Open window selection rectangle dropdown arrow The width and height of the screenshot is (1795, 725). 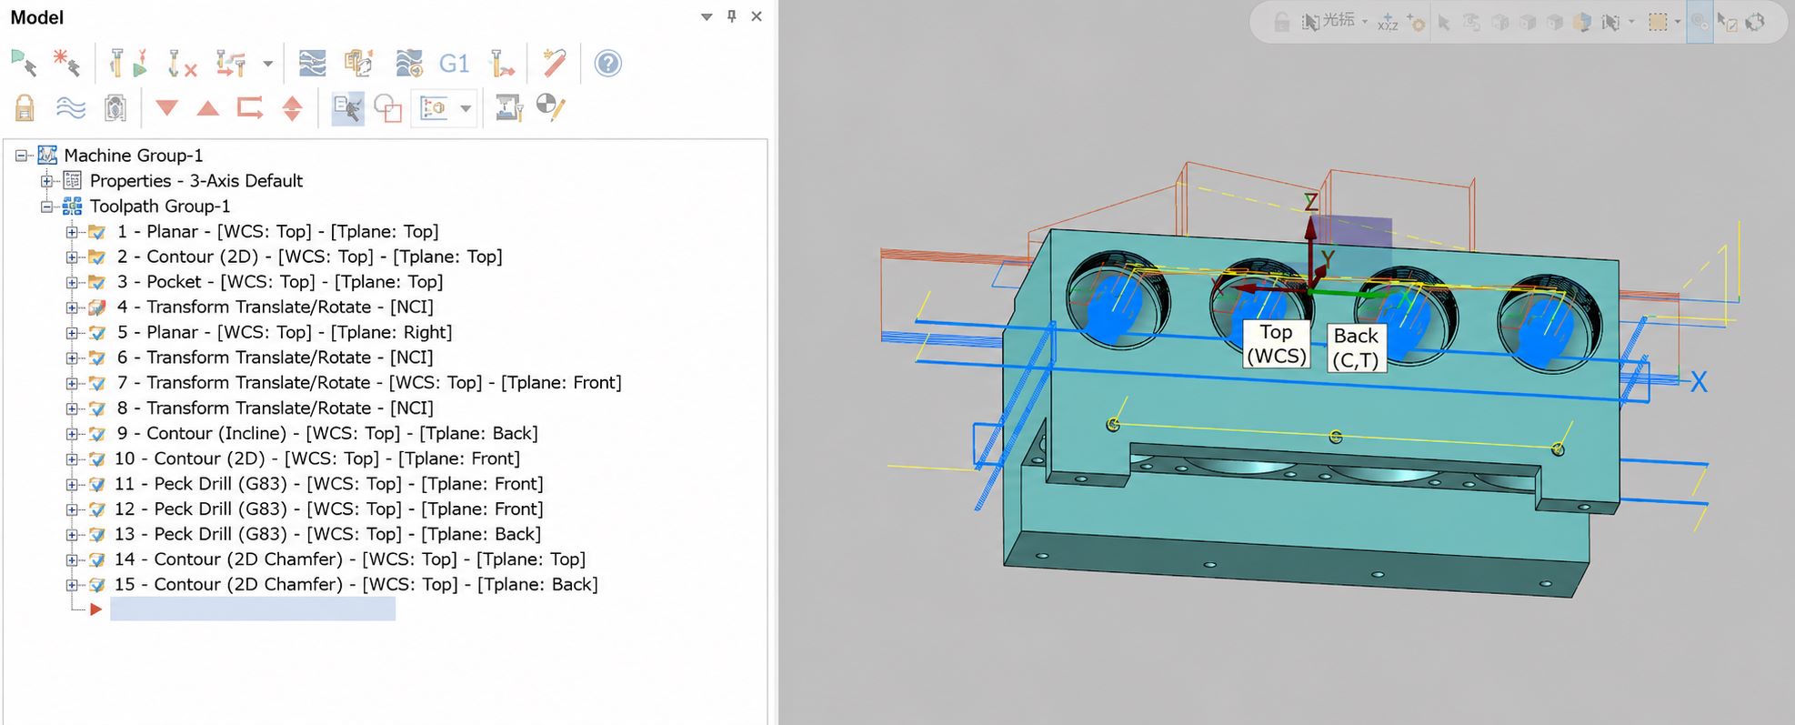pyautogui.click(x=1678, y=22)
